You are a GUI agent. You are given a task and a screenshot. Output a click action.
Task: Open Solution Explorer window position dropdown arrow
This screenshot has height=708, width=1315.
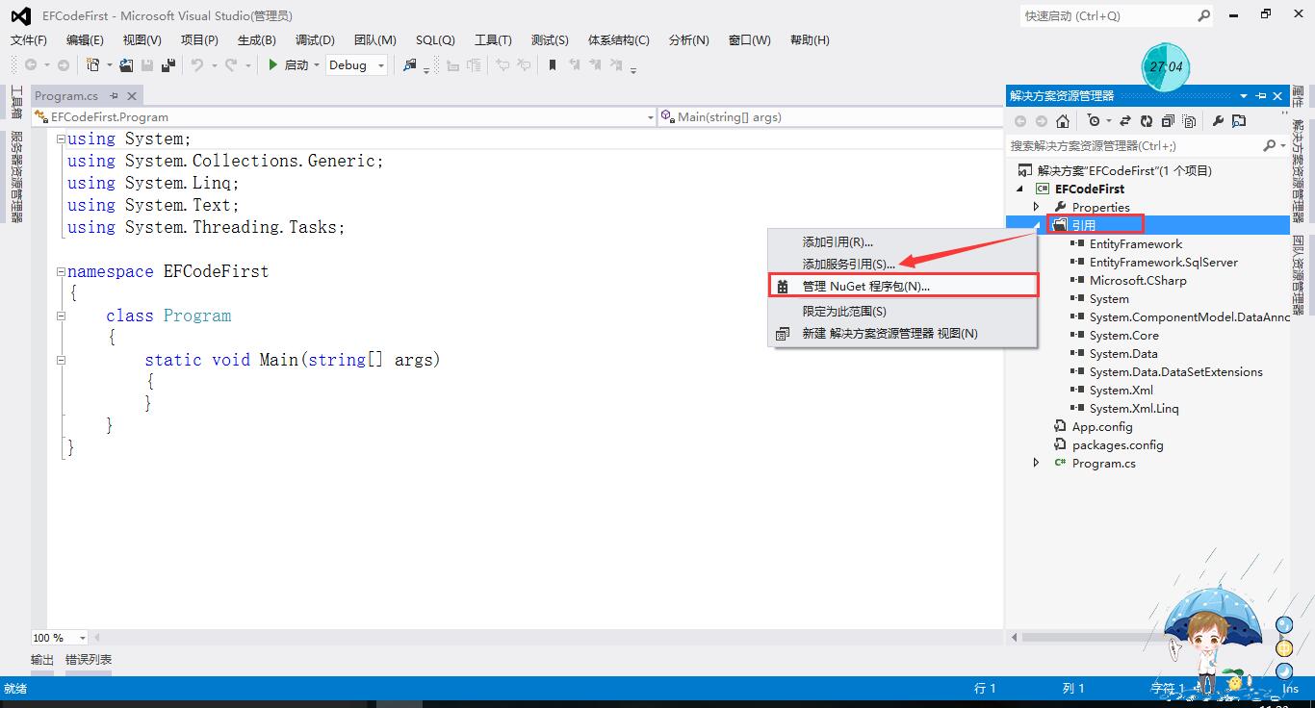(1244, 95)
